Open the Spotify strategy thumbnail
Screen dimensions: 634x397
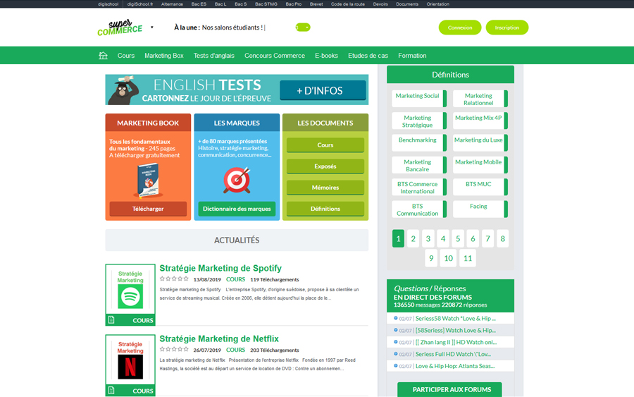click(130, 289)
